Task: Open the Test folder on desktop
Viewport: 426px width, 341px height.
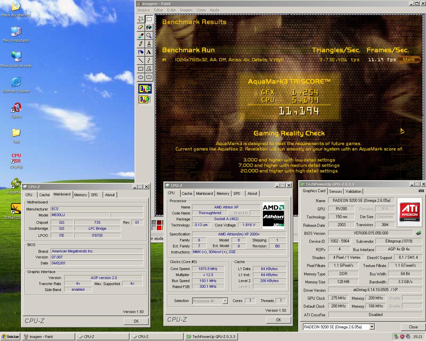Action: pos(16,136)
